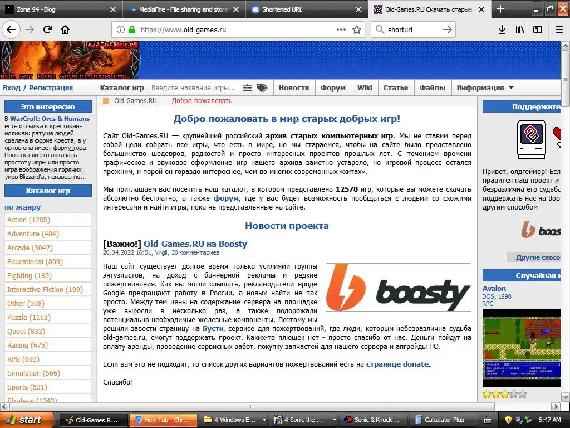Open the library bookshelf icon

pyautogui.click(x=520, y=30)
